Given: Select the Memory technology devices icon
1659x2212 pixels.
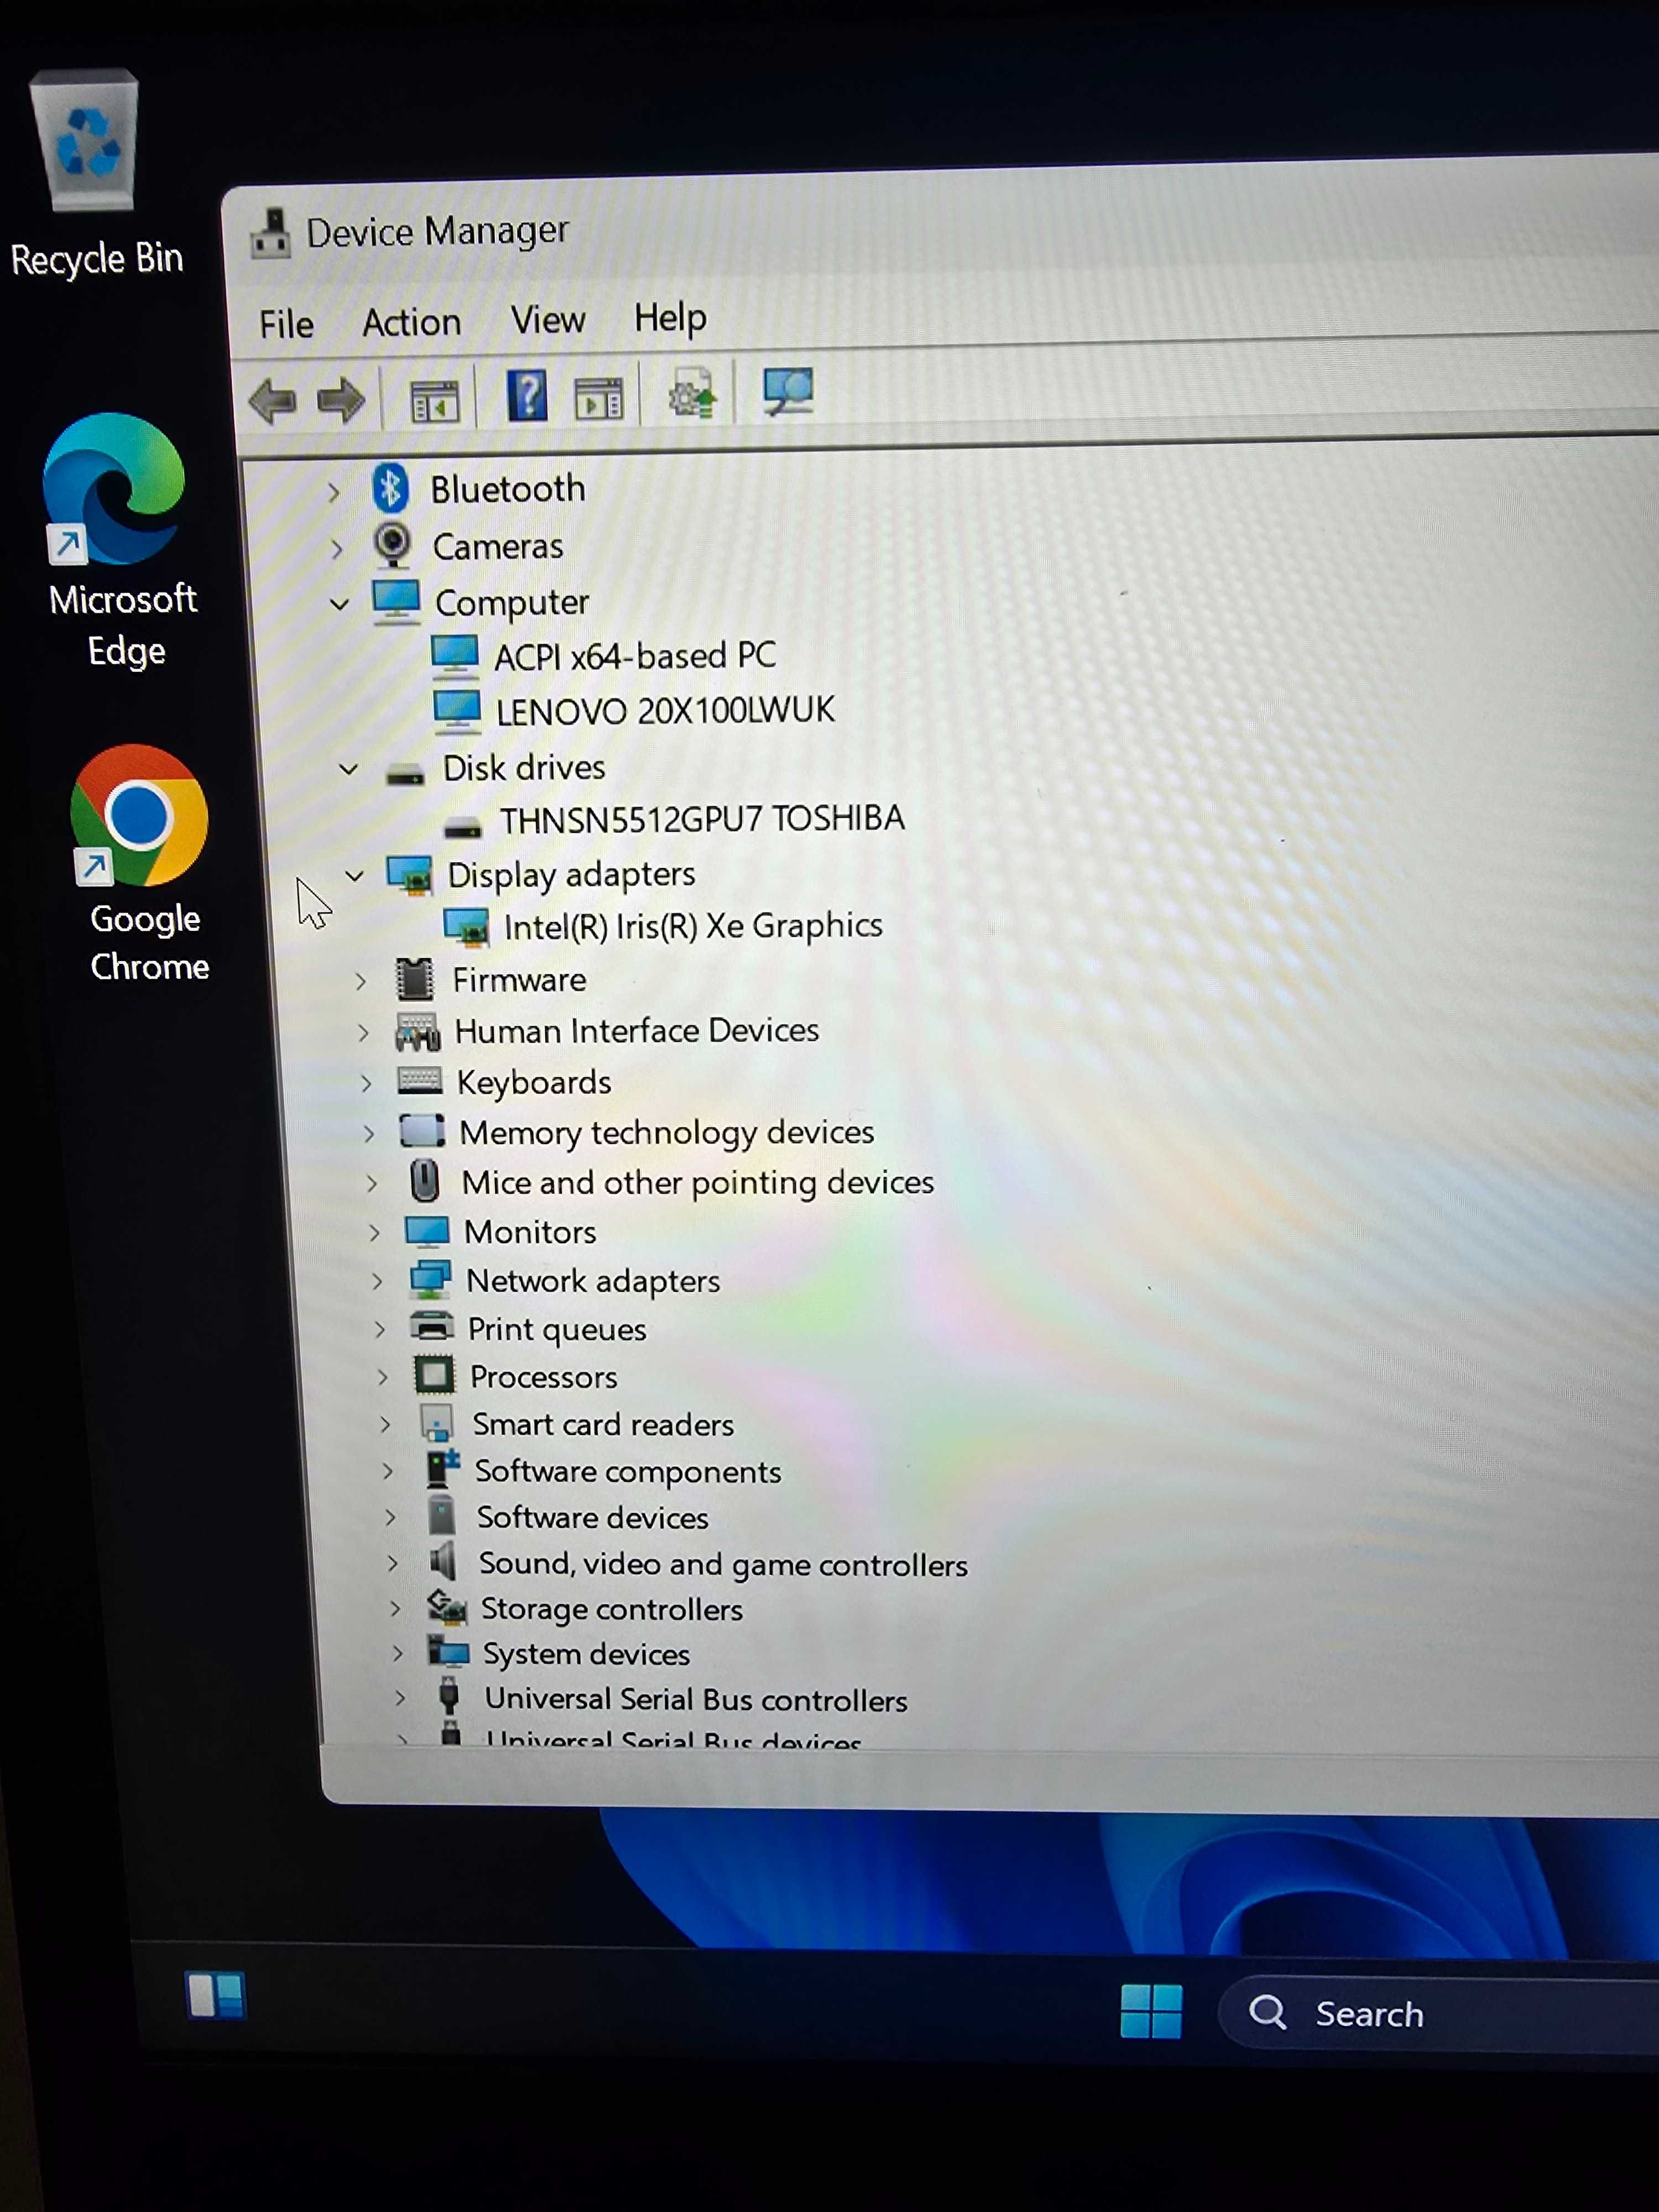Looking at the screenshot, I should pyautogui.click(x=422, y=1131).
